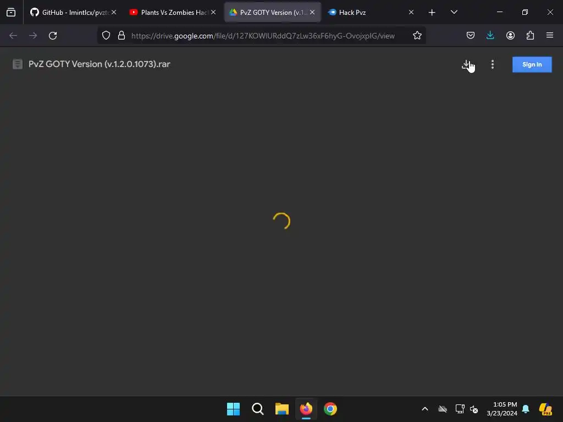Image resolution: width=563 pixels, height=422 pixels.
Task: Open Firefox downloads panel
Action: pos(490,36)
